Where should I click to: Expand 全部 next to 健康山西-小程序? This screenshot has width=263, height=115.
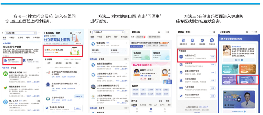pos(127,59)
